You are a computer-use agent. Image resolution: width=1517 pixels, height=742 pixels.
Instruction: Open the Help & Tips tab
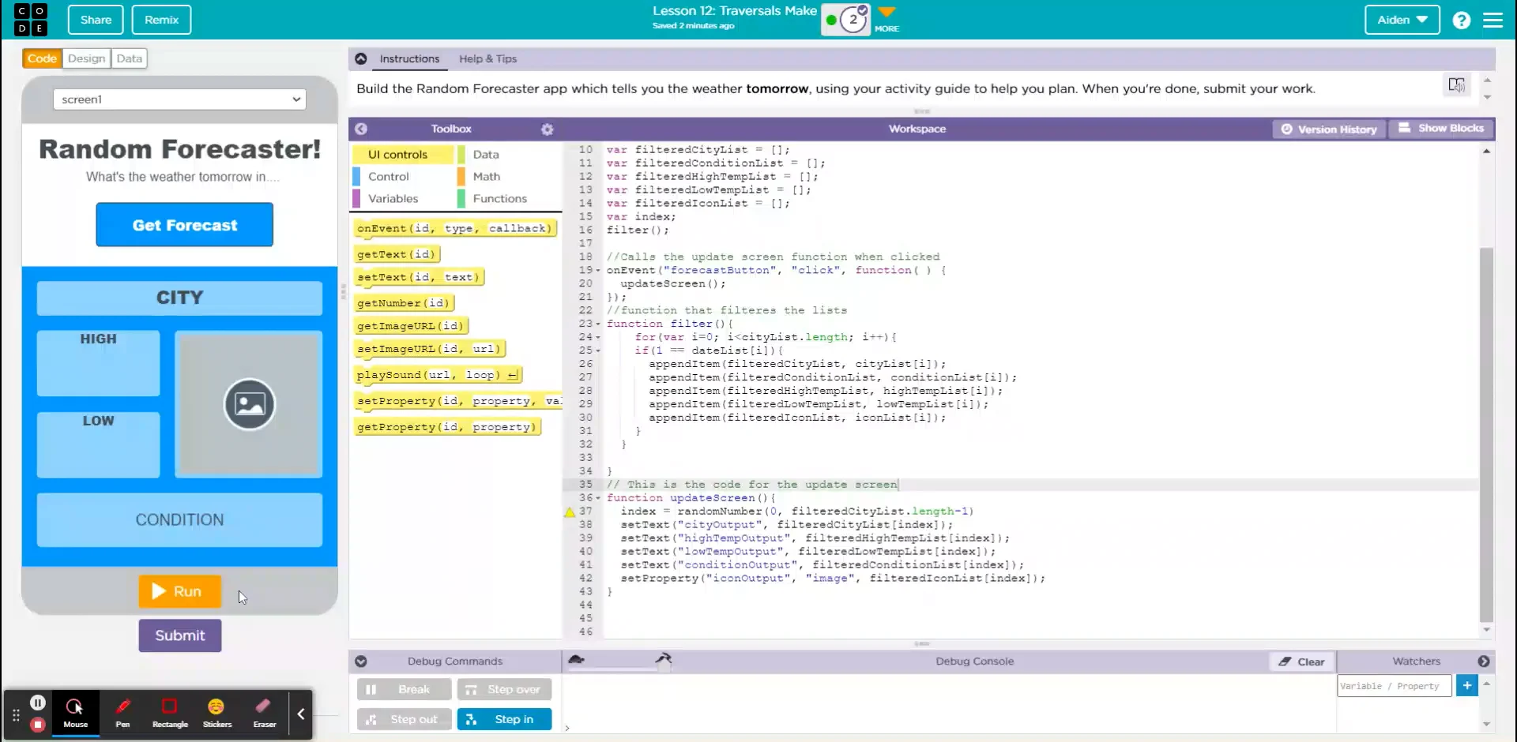coord(488,58)
